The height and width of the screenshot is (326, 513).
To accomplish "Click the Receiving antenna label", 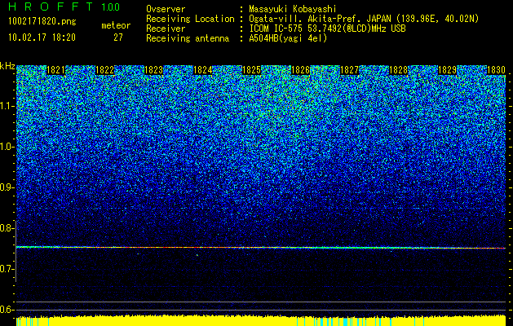I will [188, 38].
